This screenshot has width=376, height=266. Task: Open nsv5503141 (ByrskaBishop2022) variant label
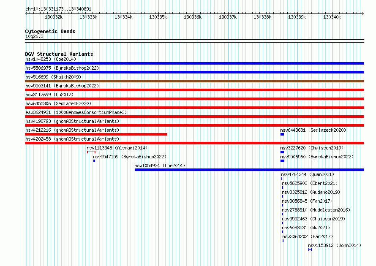click(62, 86)
